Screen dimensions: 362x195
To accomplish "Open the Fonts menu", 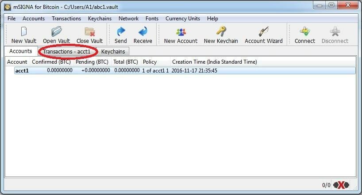I will click(x=152, y=19).
